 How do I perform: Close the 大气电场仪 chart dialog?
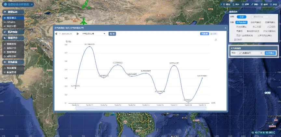(x=225, y=28)
